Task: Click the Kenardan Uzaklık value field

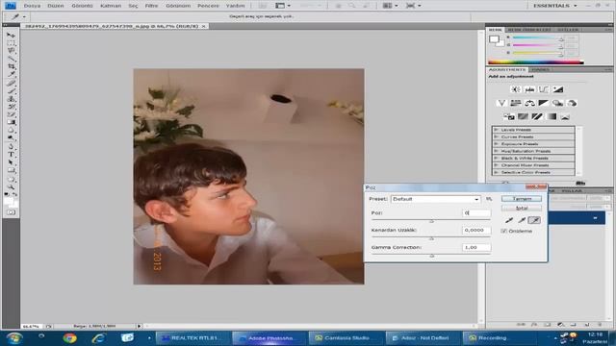Action: point(476,230)
